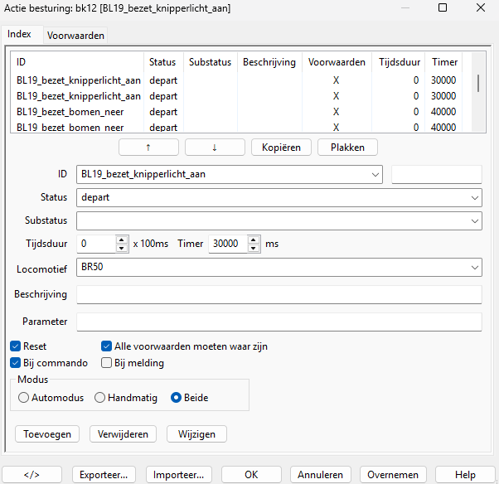The height and width of the screenshot is (484, 499).
Task: Select the Index tab
Action: click(19, 35)
